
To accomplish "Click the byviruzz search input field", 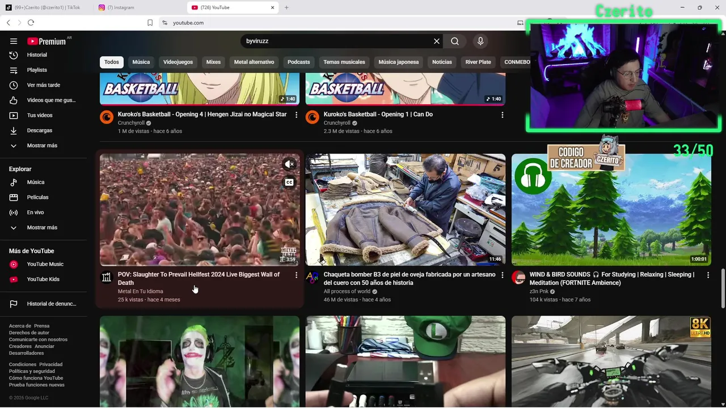I will pyautogui.click(x=337, y=41).
